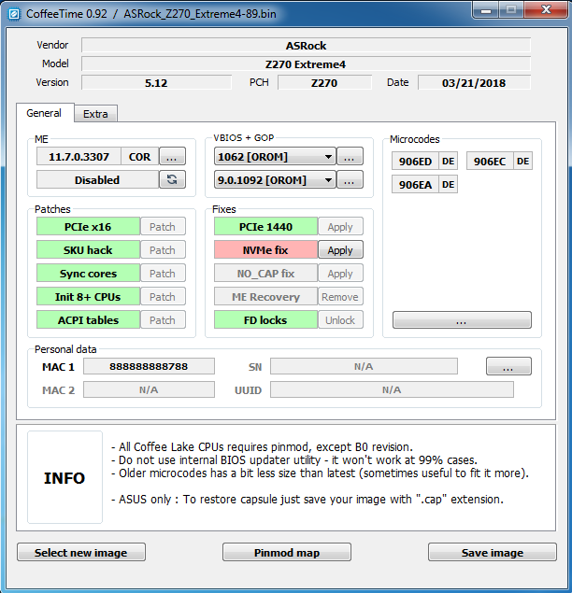The image size is (572, 593).
Task: Click Select new image button
Action: (x=81, y=553)
